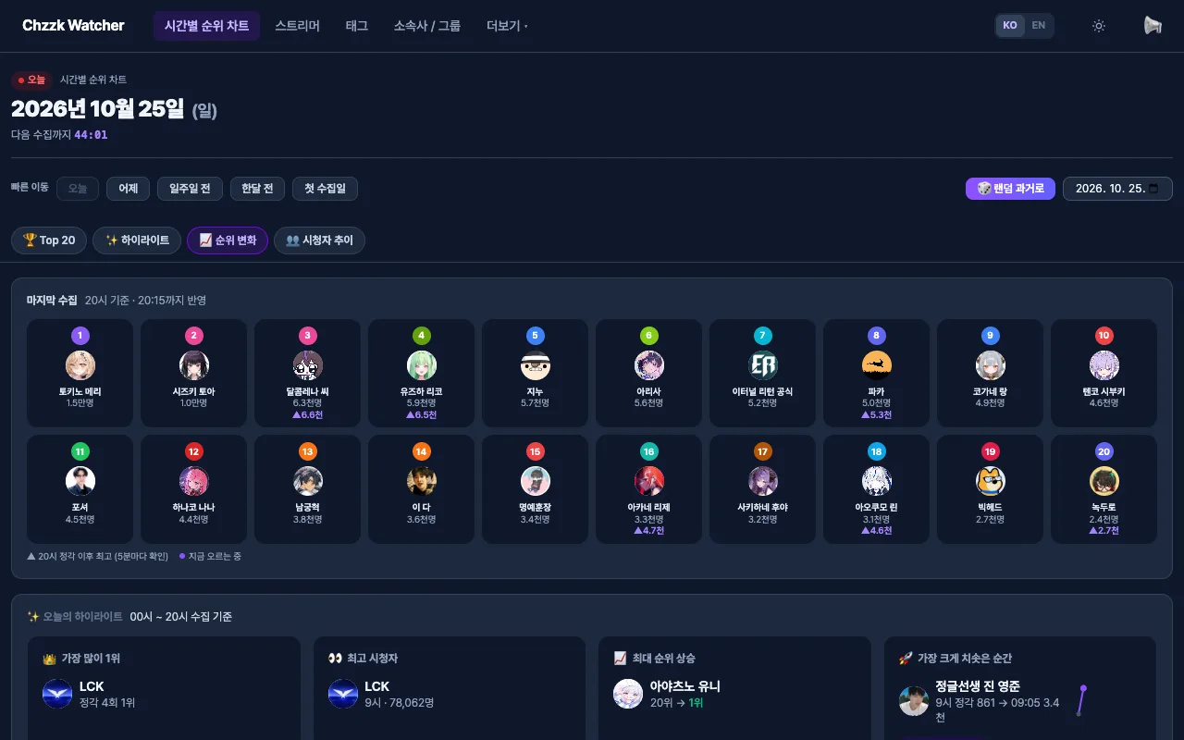Toggle the 순위 변화 chip

pyautogui.click(x=228, y=240)
